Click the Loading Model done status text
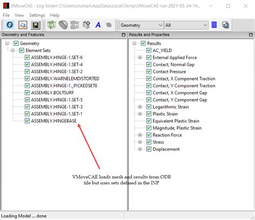255x220 pixels. (24, 216)
